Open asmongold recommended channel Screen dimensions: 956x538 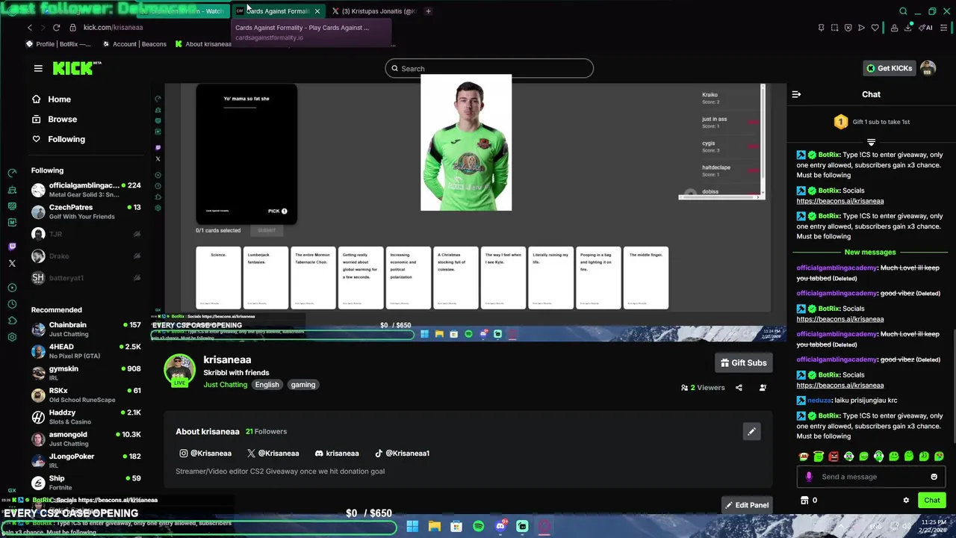tap(86, 439)
